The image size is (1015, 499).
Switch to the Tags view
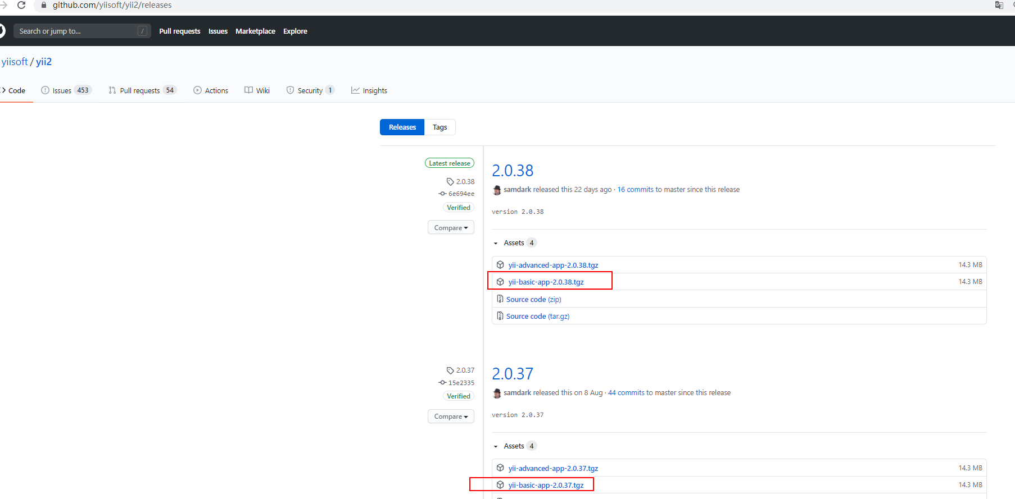pos(440,127)
